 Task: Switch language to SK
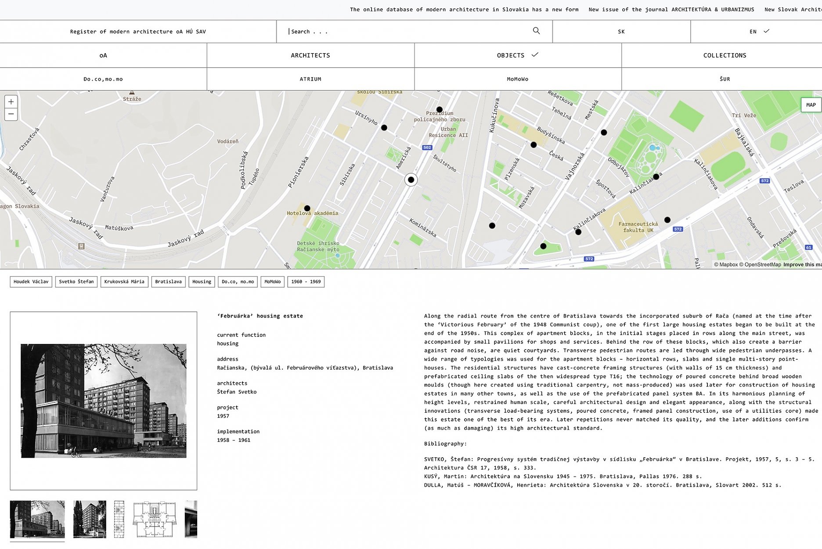point(621,32)
